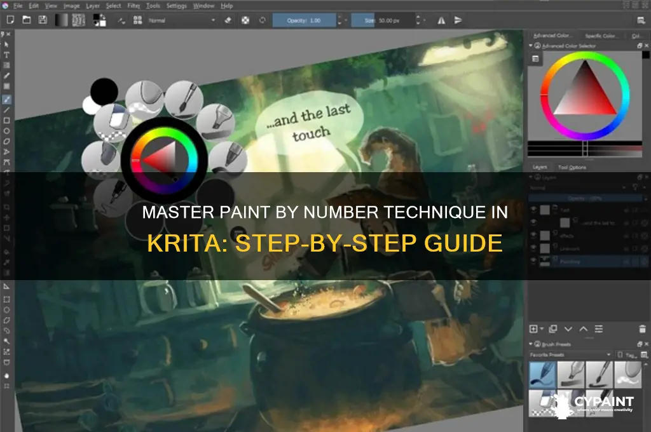The image size is (651, 432).
Task: Click the Opacity slider in the toolbar
Action: [x=304, y=20]
